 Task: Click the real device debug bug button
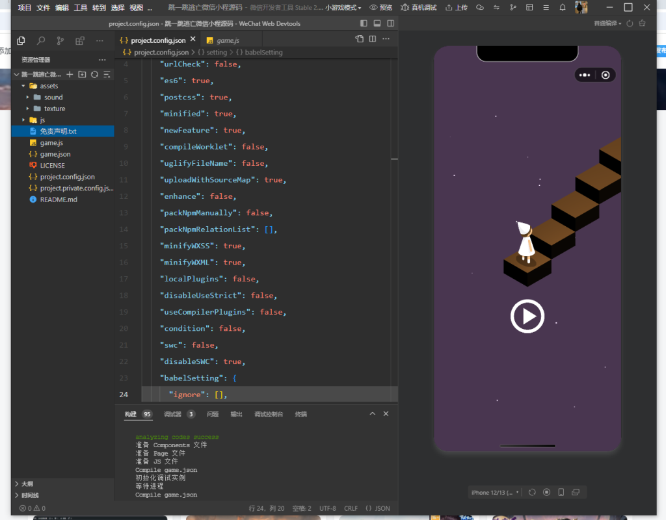coord(418,8)
